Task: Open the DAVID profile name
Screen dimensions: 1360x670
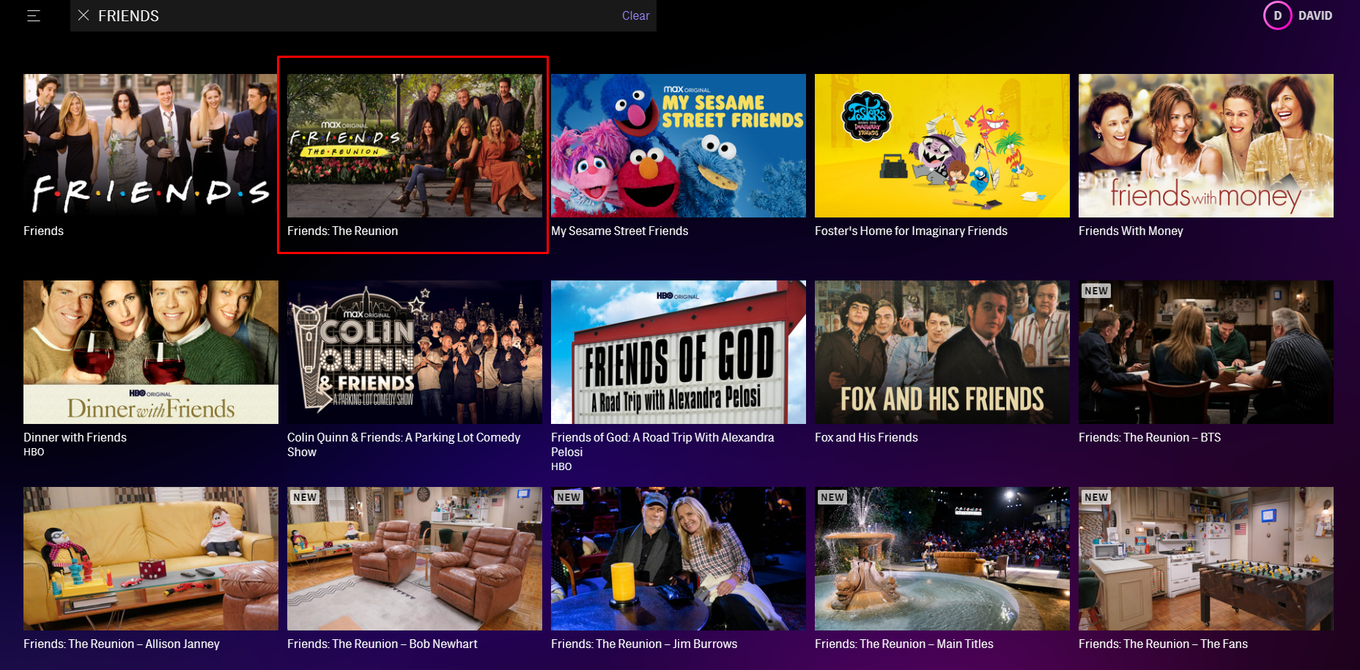Action: point(1315,15)
